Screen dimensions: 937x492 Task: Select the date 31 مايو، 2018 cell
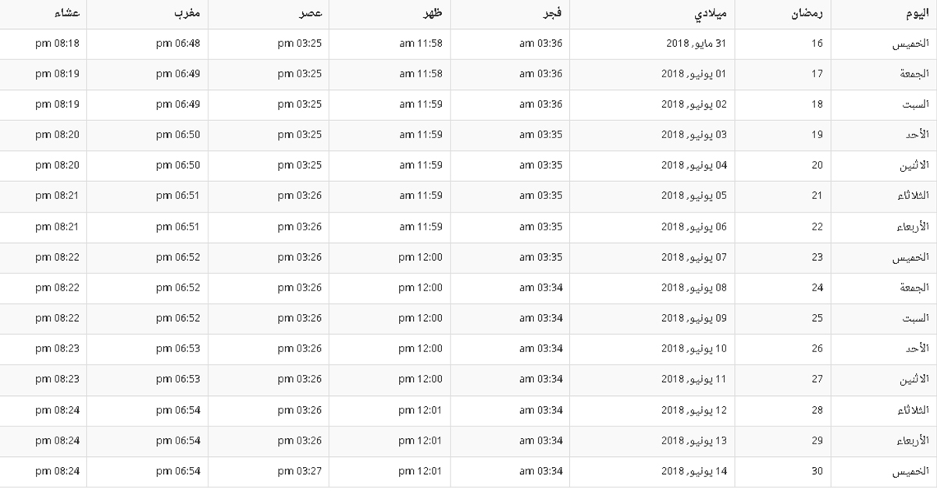(652, 44)
